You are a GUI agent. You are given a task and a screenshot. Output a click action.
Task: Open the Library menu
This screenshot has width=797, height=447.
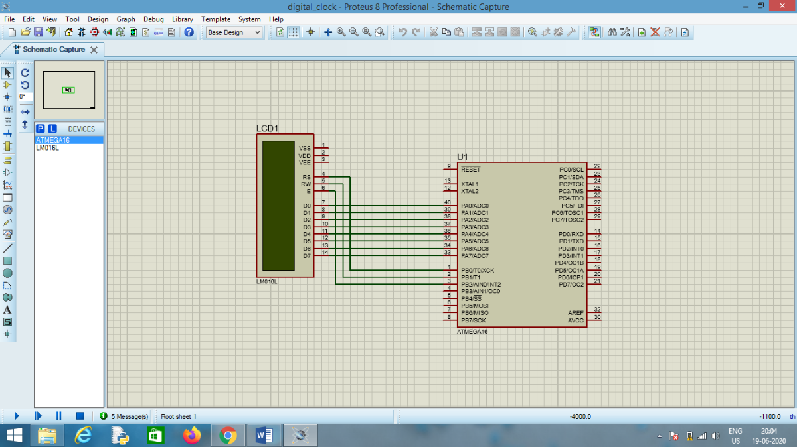pos(183,19)
